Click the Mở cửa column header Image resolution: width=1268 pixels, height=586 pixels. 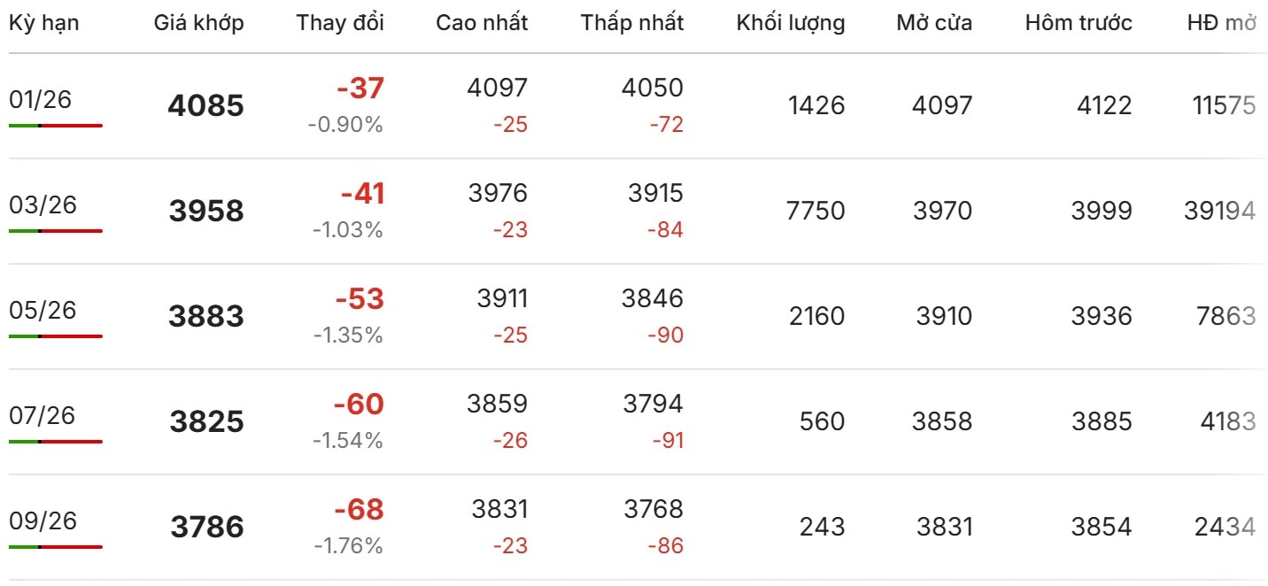[933, 23]
